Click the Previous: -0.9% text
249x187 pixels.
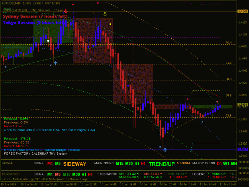pos(16,122)
